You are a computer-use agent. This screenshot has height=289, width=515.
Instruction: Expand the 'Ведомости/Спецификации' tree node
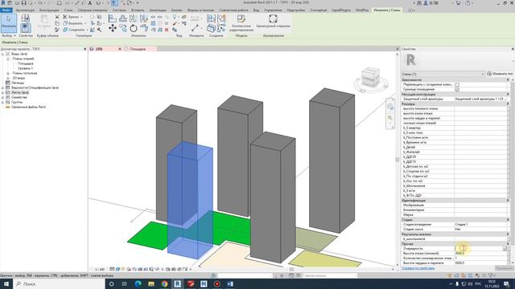click(x=2, y=88)
